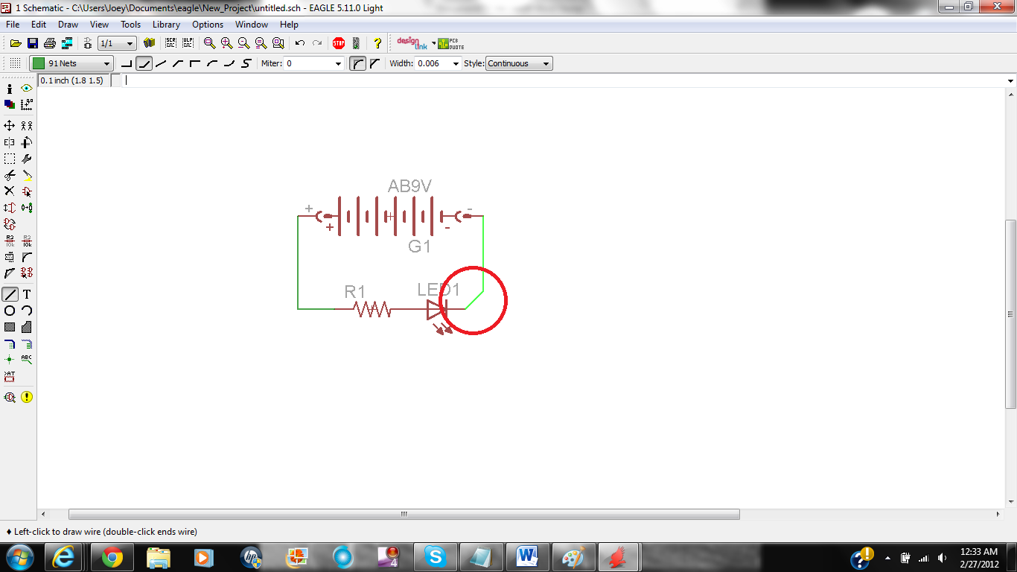1017x572 pixels.
Task: Expand the command line history arrow
Action: click(1010, 80)
